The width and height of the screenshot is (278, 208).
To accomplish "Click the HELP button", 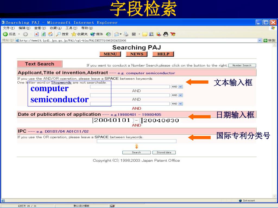I will click(x=163, y=54).
